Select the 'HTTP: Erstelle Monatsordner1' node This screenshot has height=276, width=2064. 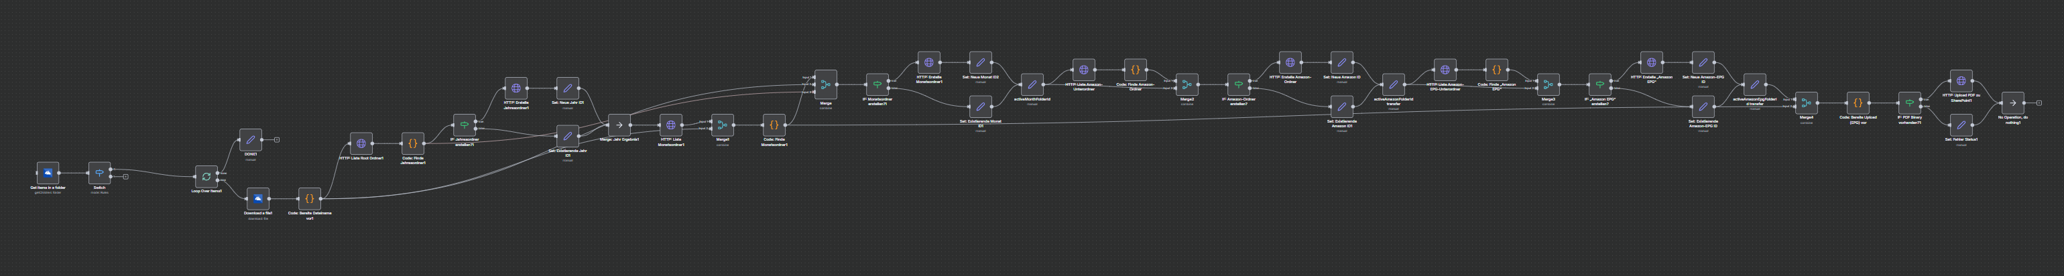pyautogui.click(x=928, y=62)
